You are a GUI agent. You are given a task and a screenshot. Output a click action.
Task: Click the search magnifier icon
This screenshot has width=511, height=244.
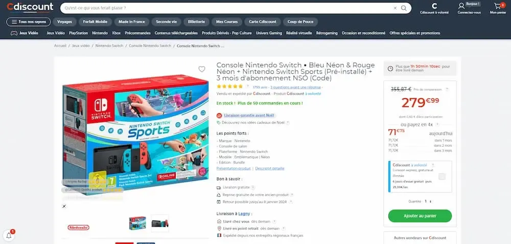(x=404, y=8)
